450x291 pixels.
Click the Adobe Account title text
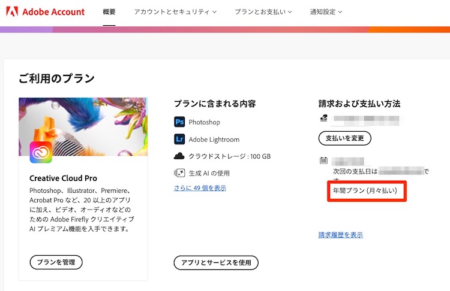[x=53, y=12]
